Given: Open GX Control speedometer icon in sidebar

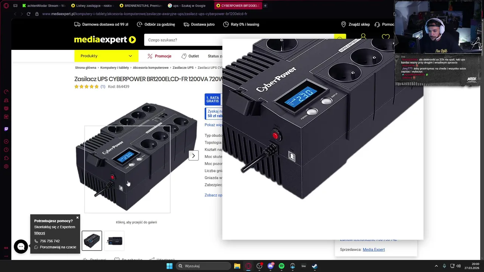Looking at the screenshot, I should point(6,92).
